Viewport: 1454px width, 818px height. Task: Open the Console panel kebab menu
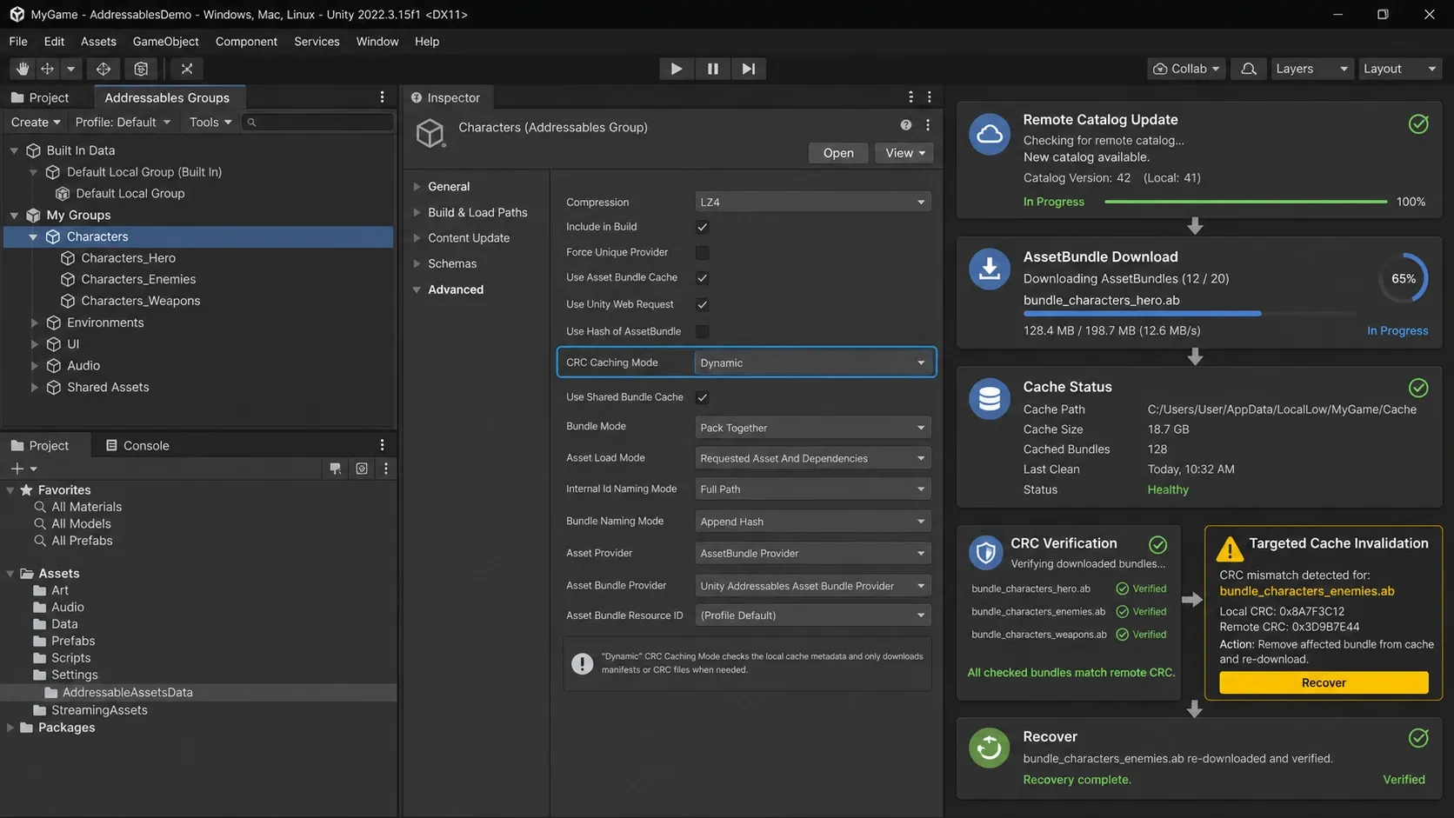pyautogui.click(x=382, y=445)
